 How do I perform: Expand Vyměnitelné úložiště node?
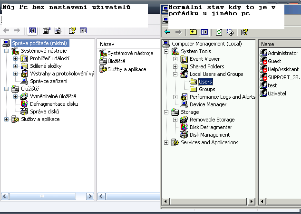16,96
